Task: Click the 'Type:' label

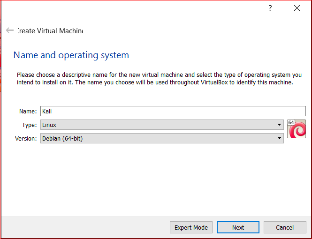Action: [x=29, y=125]
